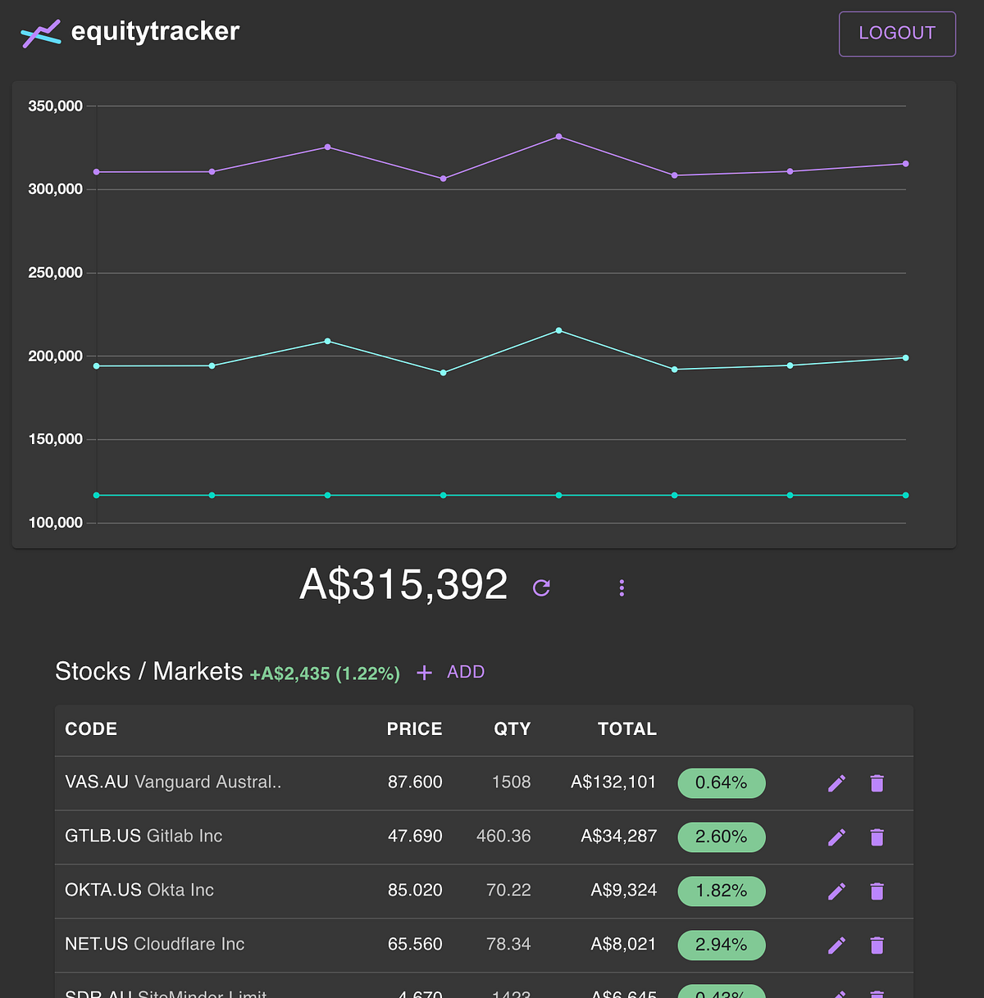Click the highest peak on purple line

click(559, 137)
